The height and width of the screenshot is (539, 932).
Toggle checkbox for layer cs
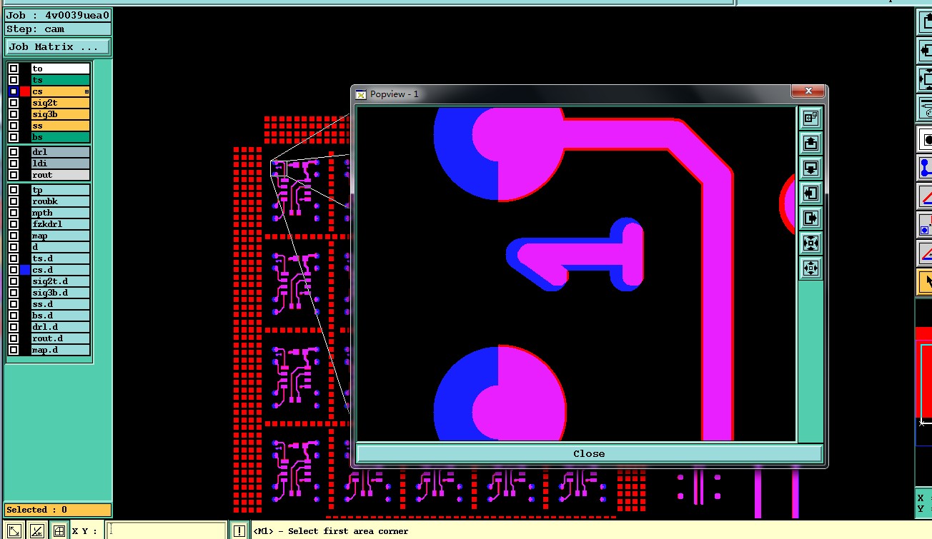pyautogui.click(x=14, y=91)
